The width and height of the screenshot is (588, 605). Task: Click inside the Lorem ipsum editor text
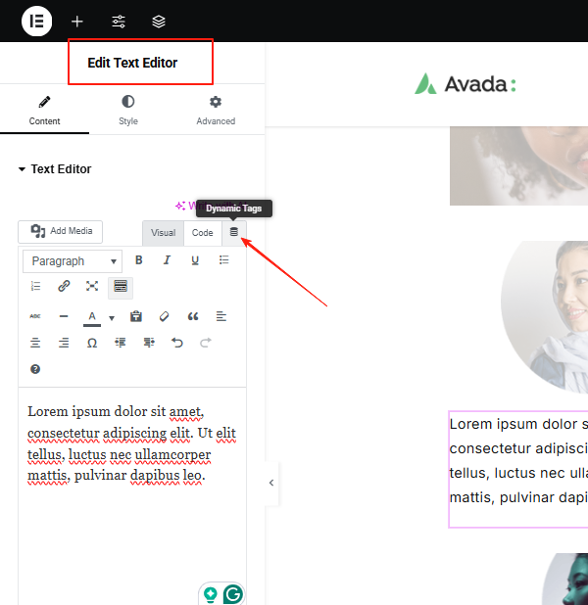tap(131, 443)
